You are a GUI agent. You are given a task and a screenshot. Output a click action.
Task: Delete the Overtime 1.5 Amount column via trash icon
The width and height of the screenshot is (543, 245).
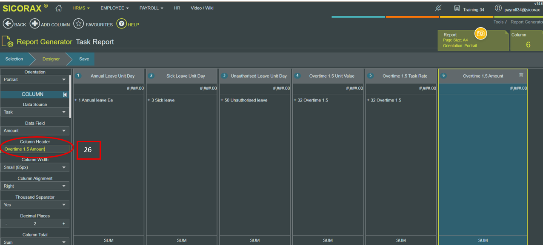click(521, 75)
